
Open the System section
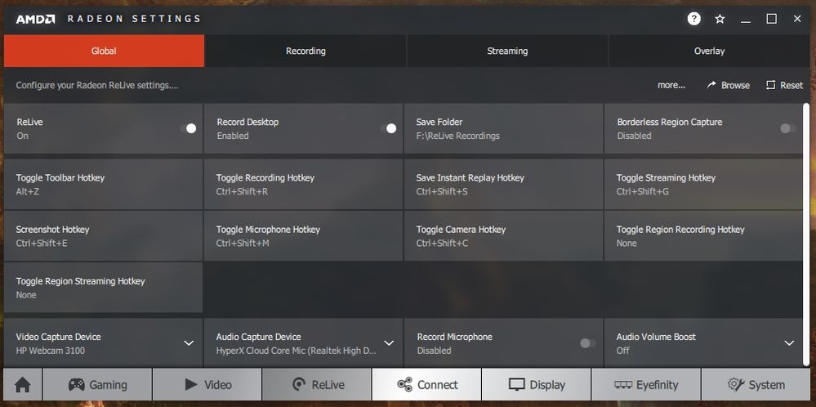756,385
